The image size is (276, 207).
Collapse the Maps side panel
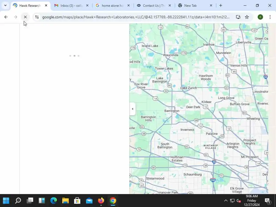point(132,109)
